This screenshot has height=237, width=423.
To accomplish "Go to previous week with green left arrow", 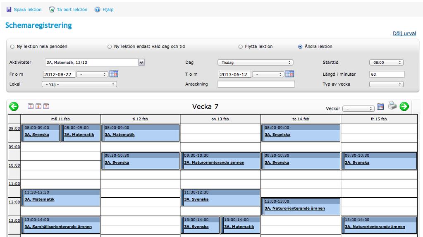I will (14, 106).
